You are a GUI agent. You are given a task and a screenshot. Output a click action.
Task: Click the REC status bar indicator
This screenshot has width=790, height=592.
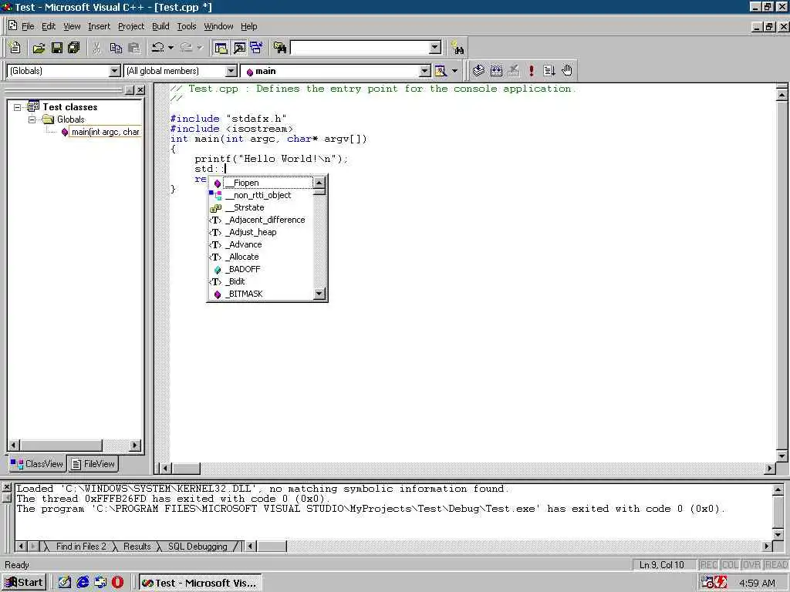[708, 565]
